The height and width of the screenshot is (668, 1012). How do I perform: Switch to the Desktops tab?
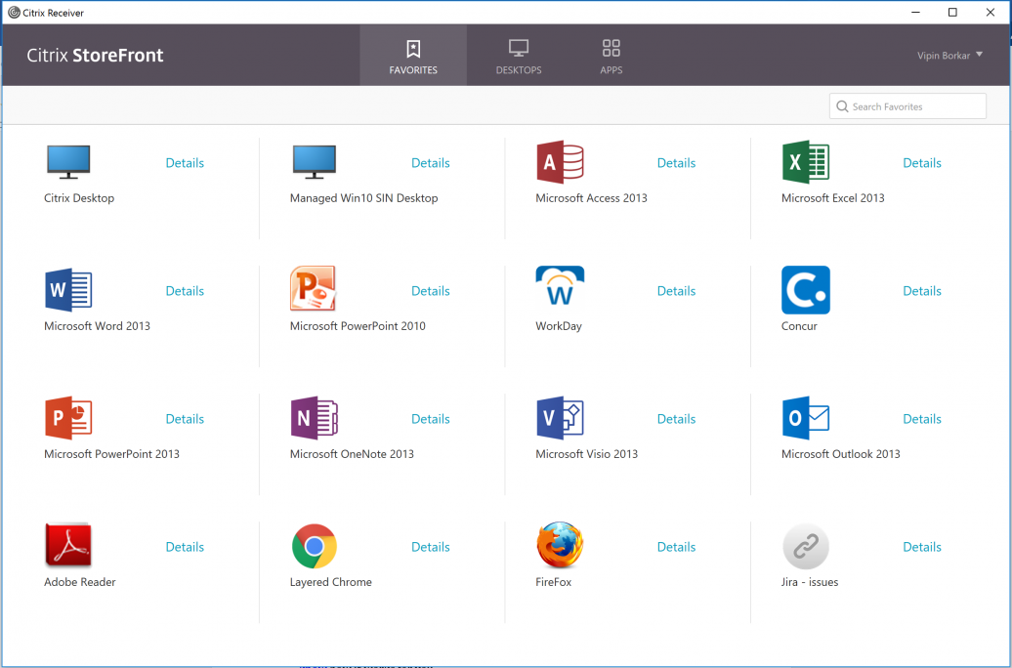pos(519,57)
